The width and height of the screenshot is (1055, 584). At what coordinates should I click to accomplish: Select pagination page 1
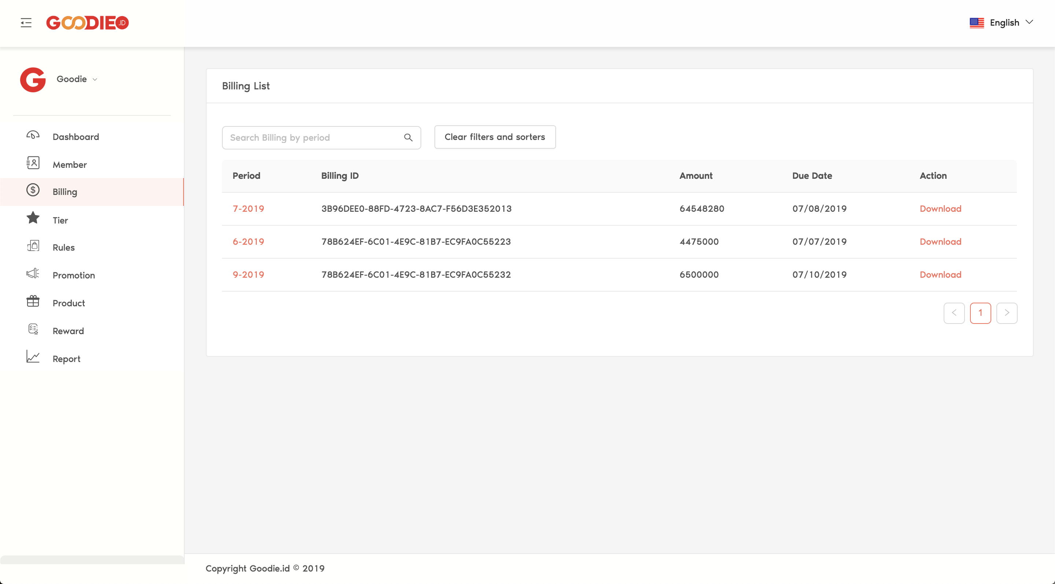[980, 313]
